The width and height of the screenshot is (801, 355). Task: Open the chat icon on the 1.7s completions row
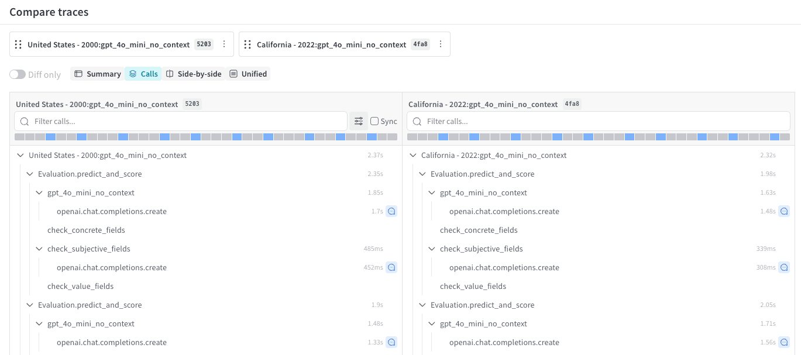(392, 211)
